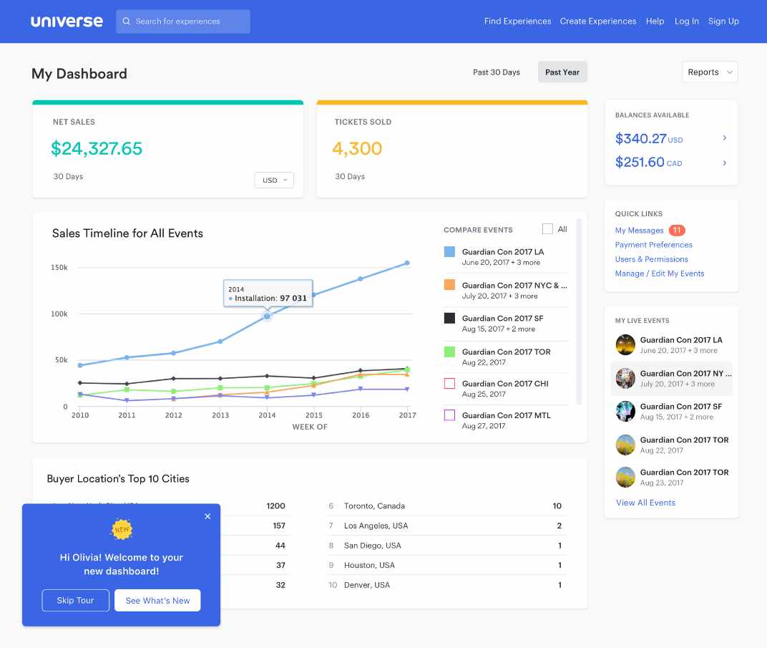Click the CAD balance arrow chevron
Screen dimensions: 767x648
pos(724,163)
